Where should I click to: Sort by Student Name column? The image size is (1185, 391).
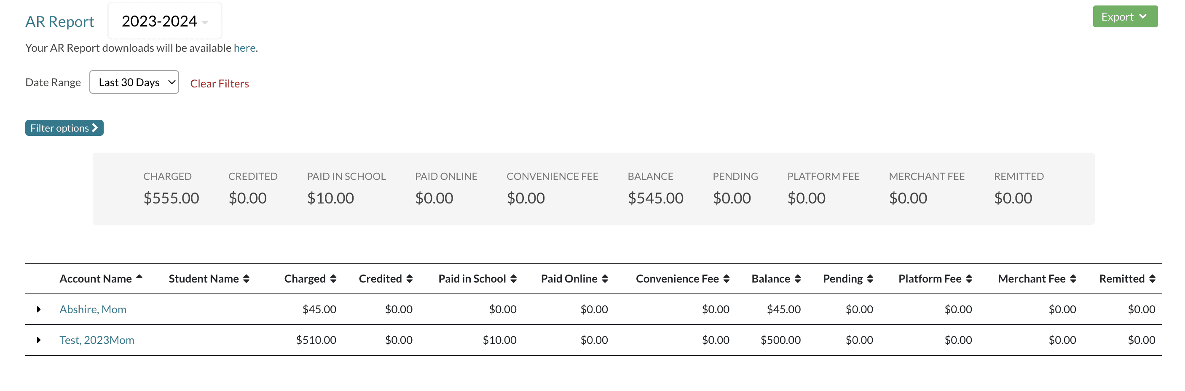tap(209, 279)
